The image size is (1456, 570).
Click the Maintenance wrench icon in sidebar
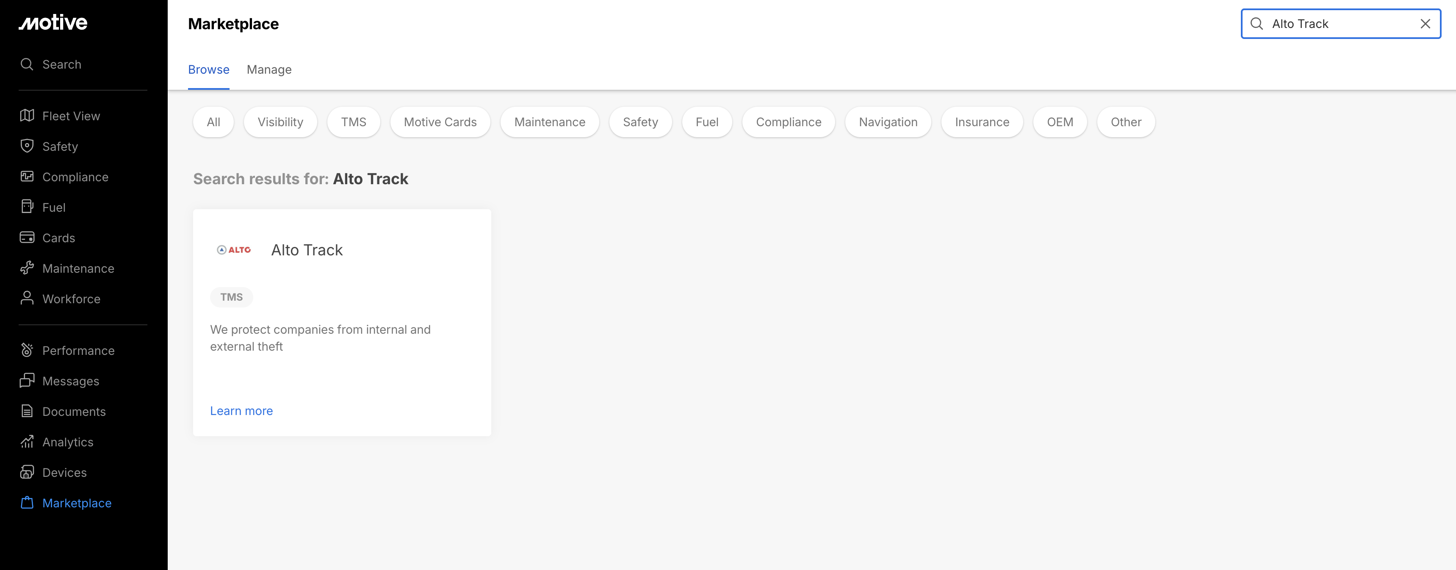(x=27, y=268)
